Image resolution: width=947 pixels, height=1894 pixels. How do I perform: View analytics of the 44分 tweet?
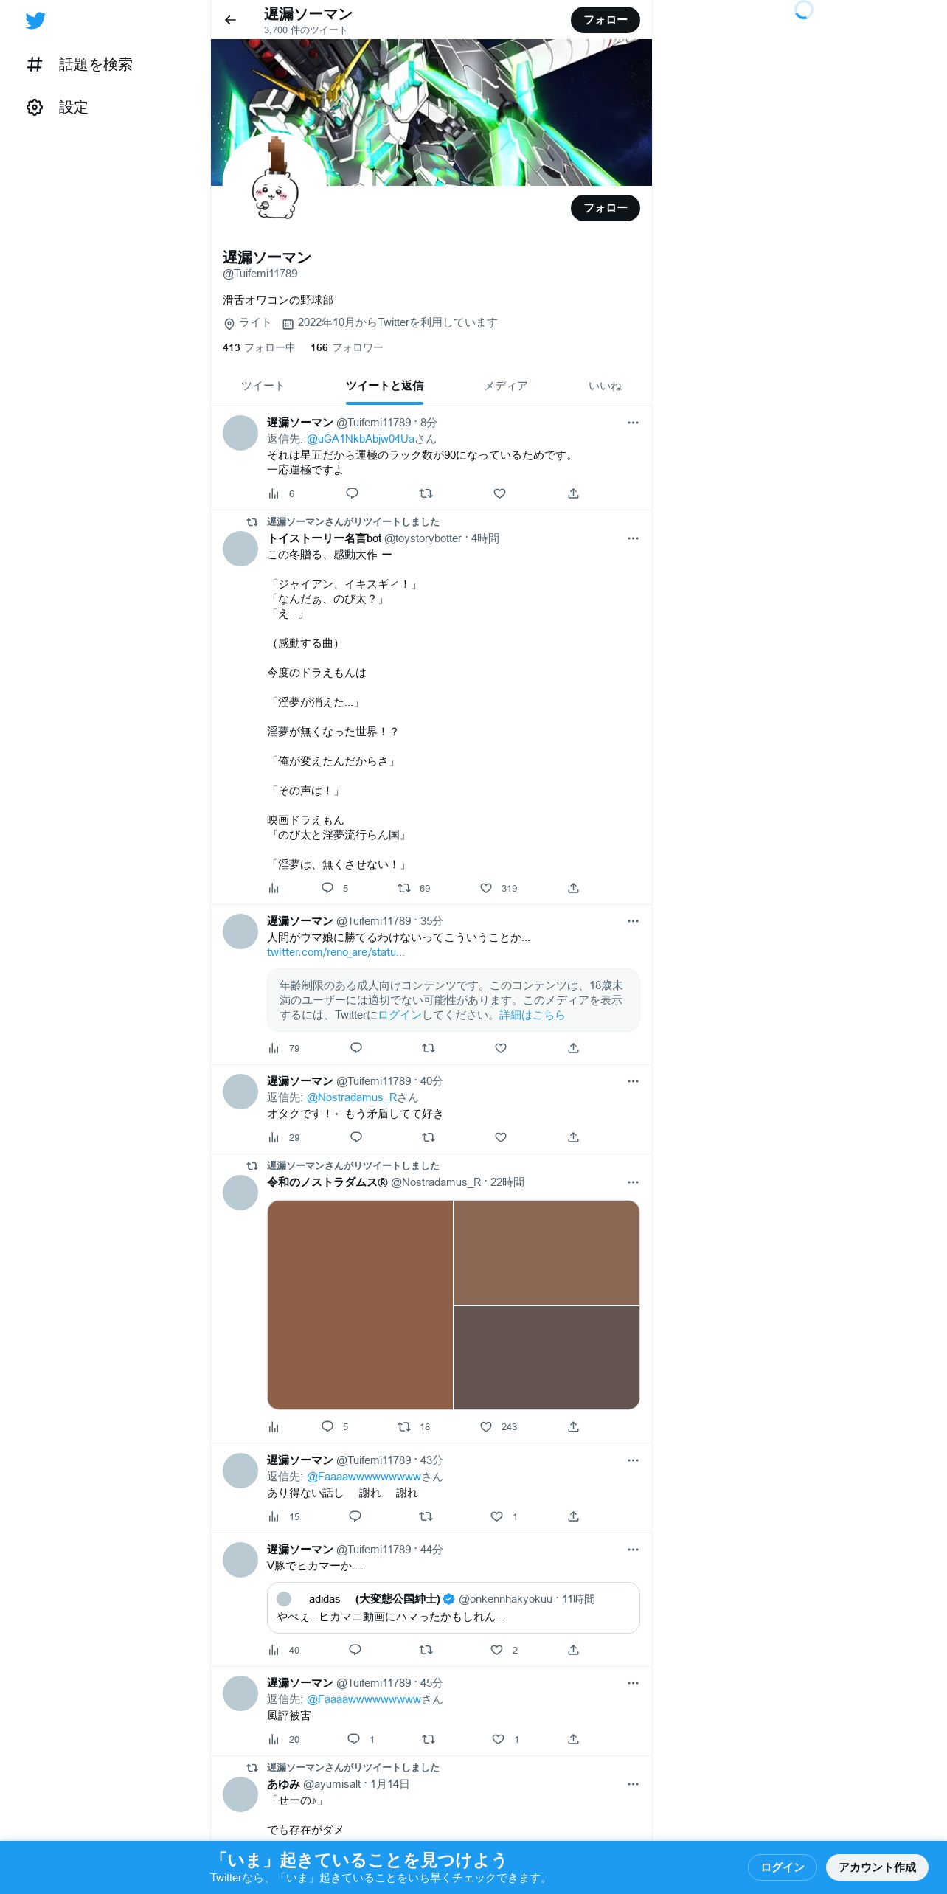(274, 1650)
